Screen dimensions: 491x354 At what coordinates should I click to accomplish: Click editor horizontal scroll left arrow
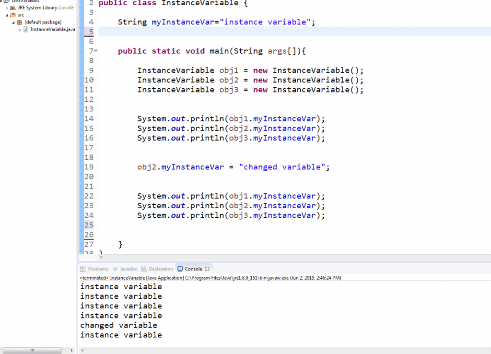101,257
